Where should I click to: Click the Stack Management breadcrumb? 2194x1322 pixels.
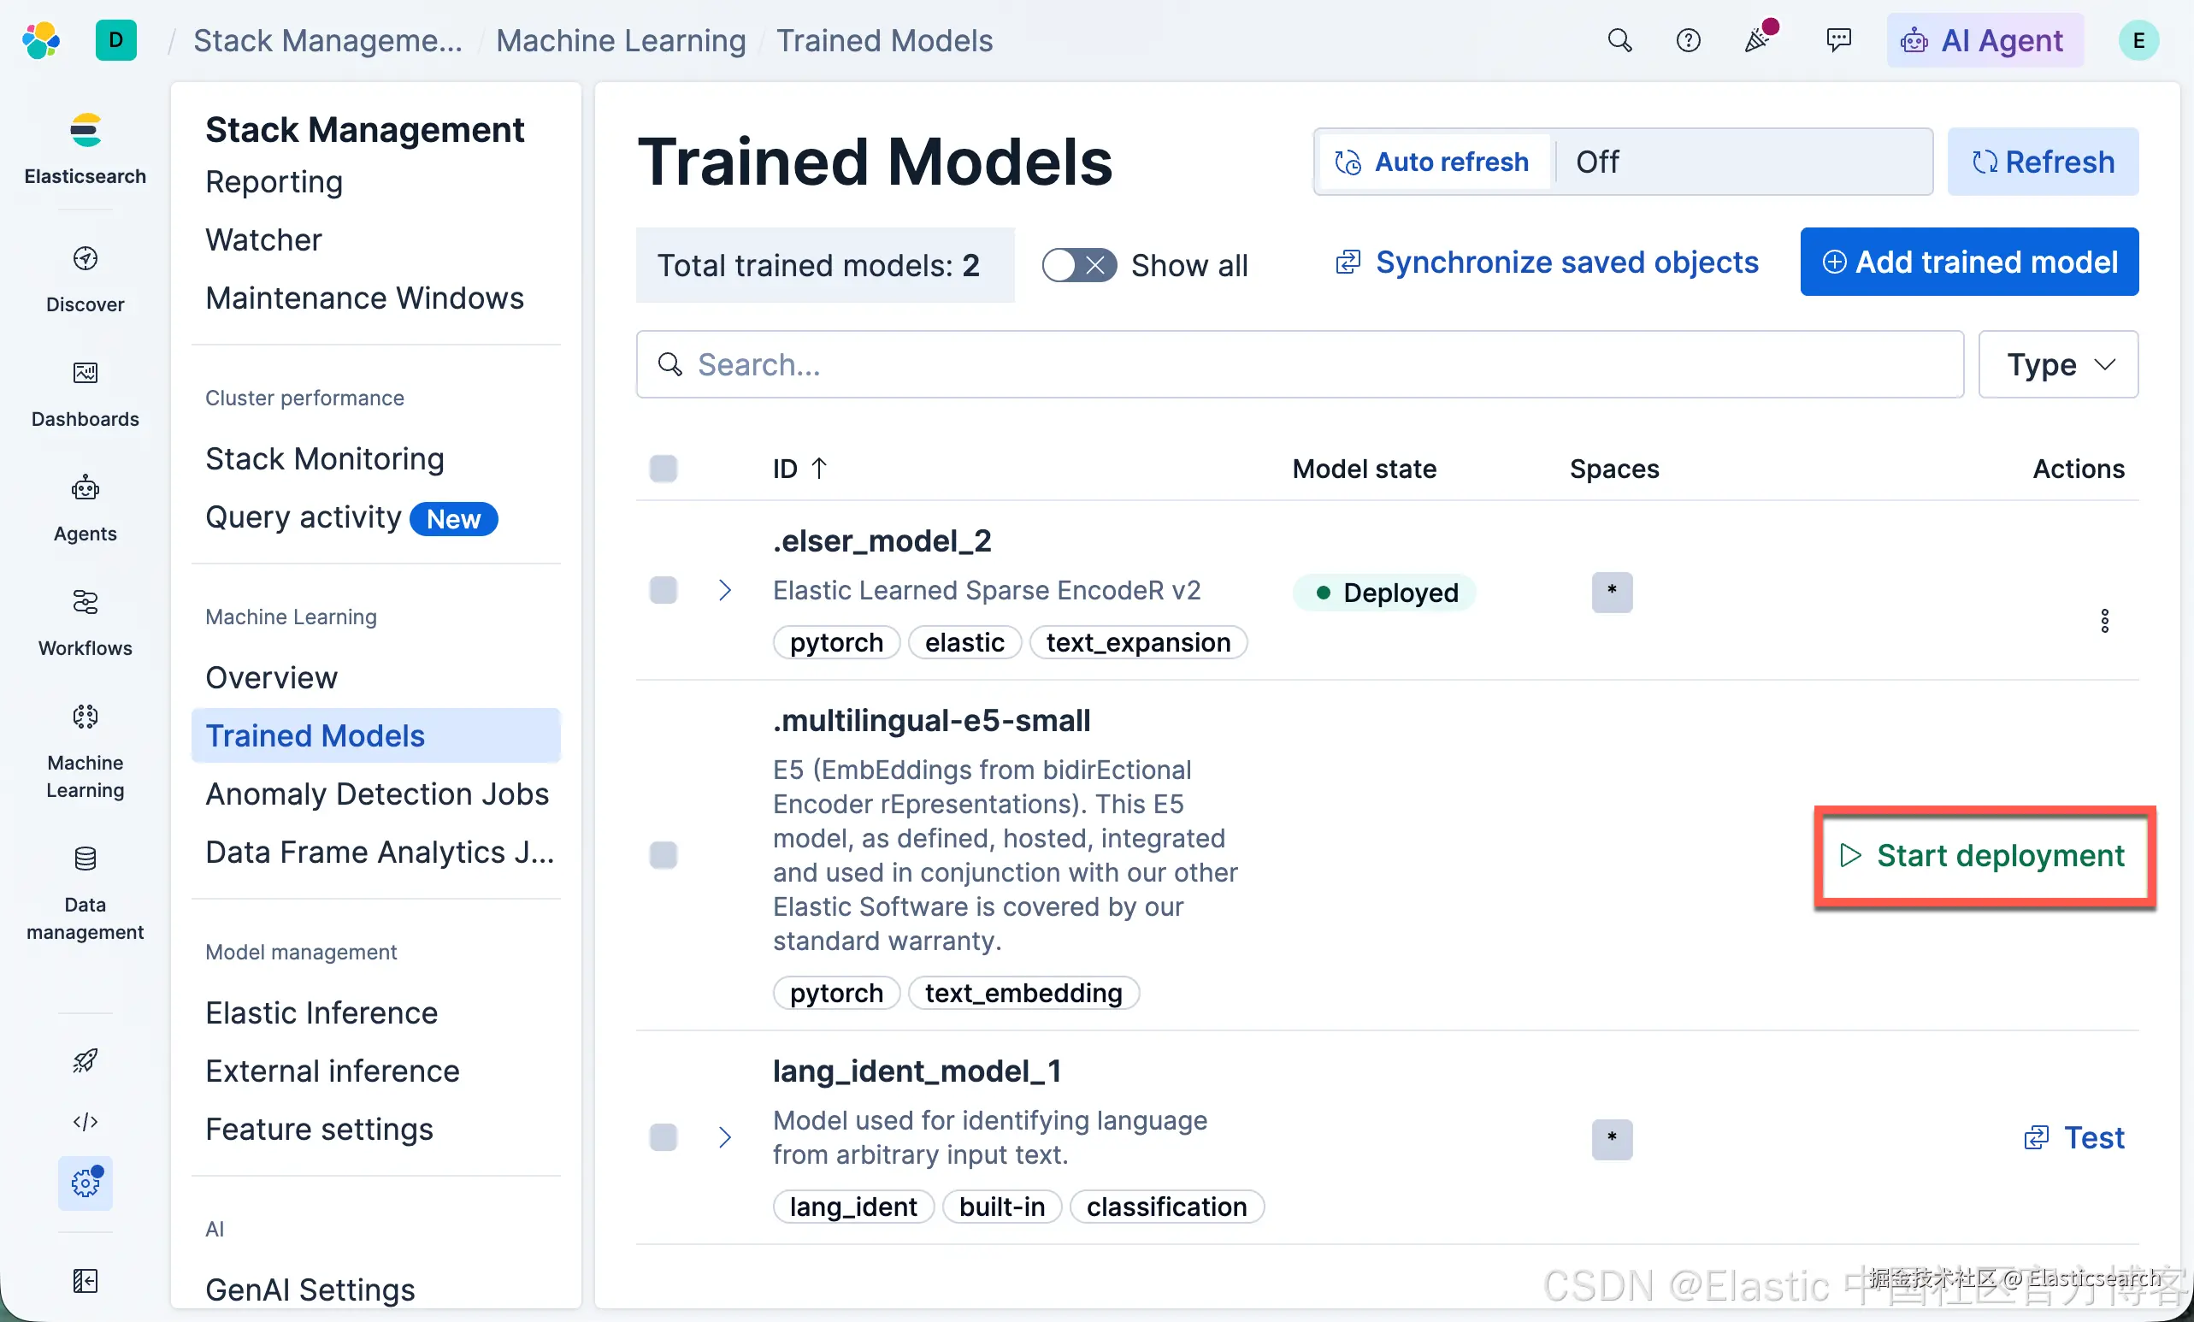pyautogui.click(x=327, y=40)
